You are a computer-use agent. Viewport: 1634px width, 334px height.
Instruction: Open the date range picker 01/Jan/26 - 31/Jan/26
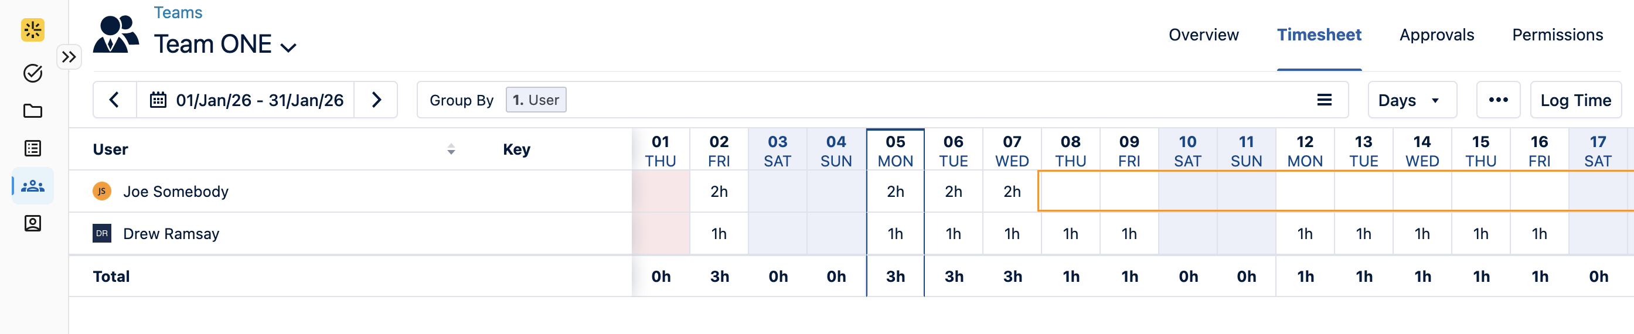246,100
